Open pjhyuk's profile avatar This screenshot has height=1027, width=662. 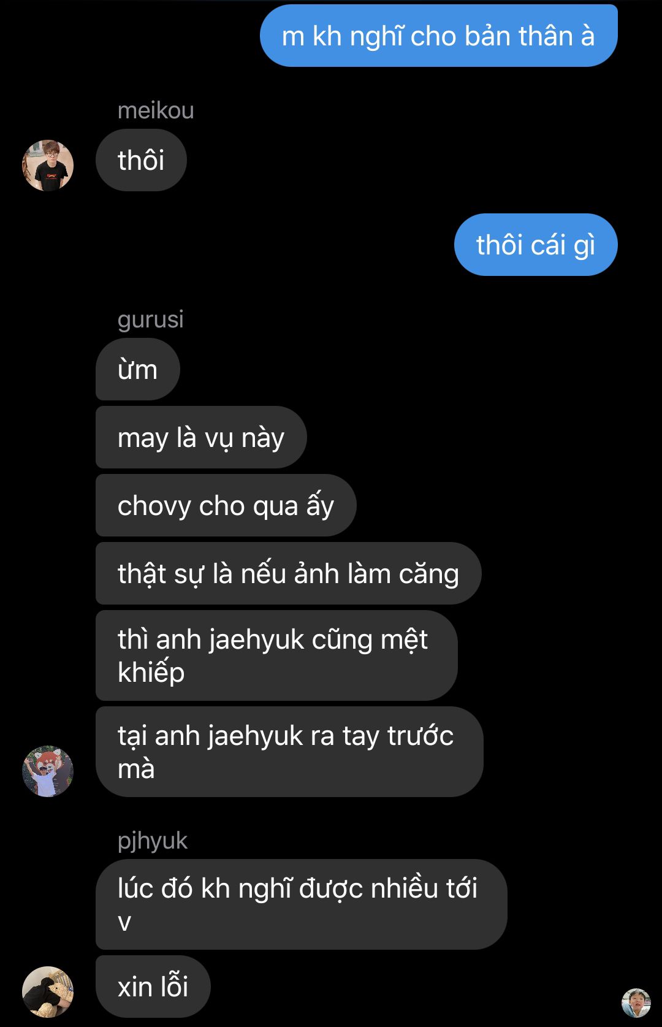48,992
